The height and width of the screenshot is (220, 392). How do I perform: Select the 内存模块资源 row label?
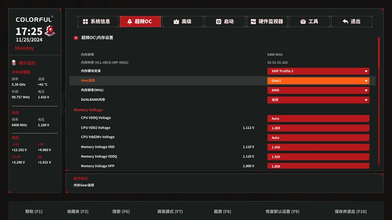pos(91,71)
